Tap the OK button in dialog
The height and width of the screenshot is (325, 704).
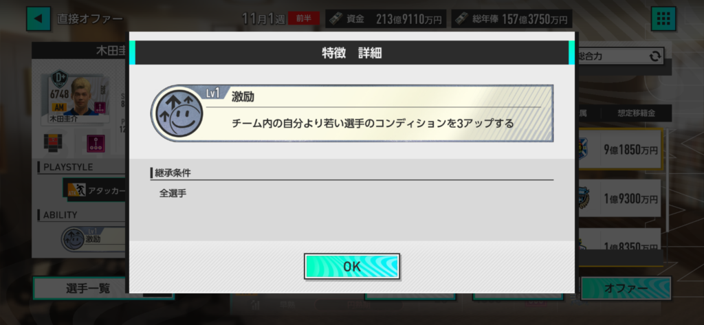351,266
